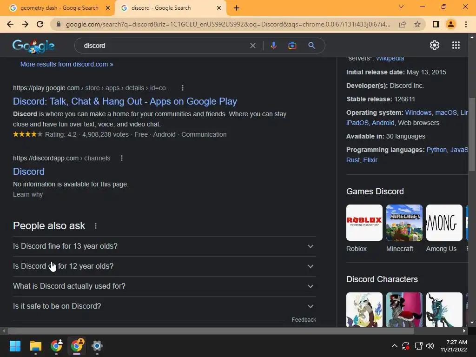Switch to discord Google Search tab
Image resolution: width=476 pixels, height=357 pixels.
pyautogui.click(x=170, y=8)
